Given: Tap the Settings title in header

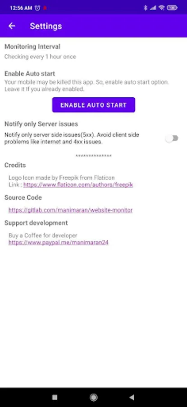Looking at the screenshot, I should point(46,26).
